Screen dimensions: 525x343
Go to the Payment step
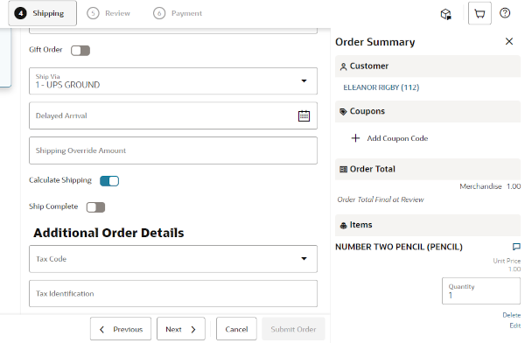(x=178, y=13)
